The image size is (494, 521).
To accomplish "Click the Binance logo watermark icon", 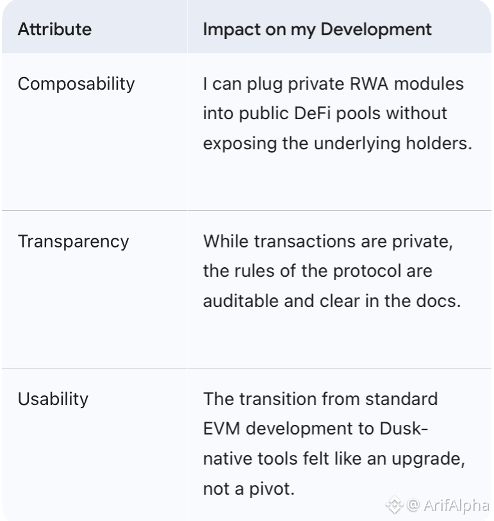I will click(x=394, y=505).
